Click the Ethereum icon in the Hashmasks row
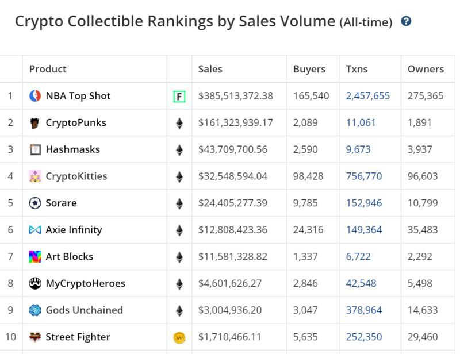The height and width of the screenshot is (354, 460). tap(179, 150)
